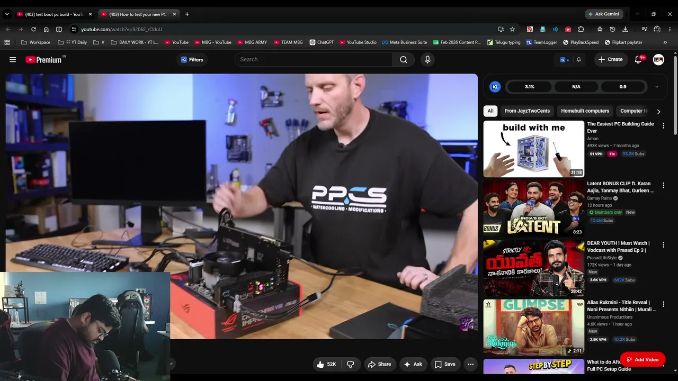Open the YouTube guide hamburger menu
Viewport: 678px width, 381px height.
click(x=13, y=60)
